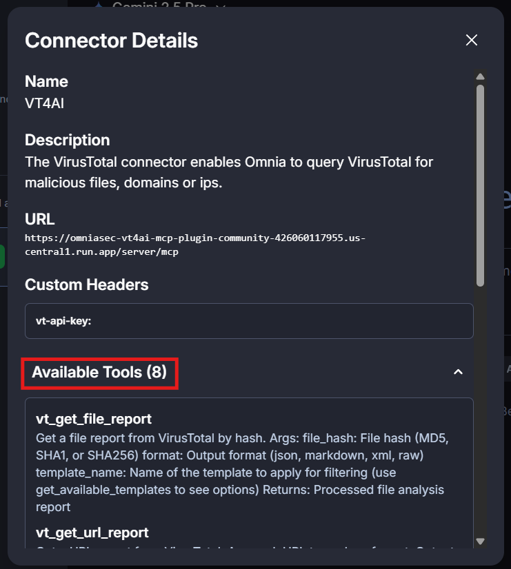This screenshot has width=511, height=569.
Task: Select the vt_get_url_report tool name
Action: [92, 532]
